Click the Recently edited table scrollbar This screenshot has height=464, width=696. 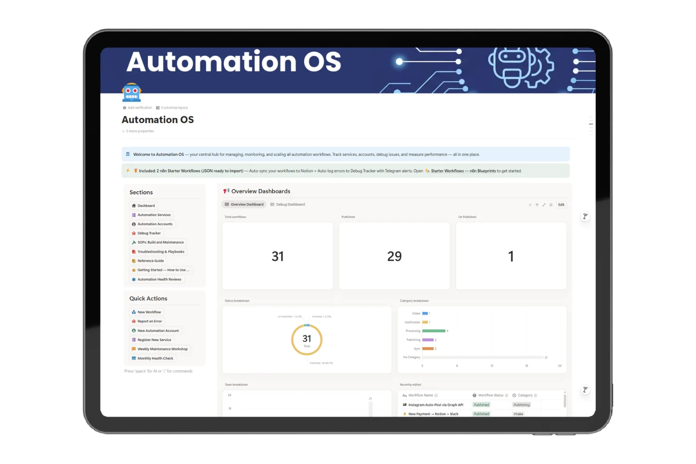pos(565,400)
